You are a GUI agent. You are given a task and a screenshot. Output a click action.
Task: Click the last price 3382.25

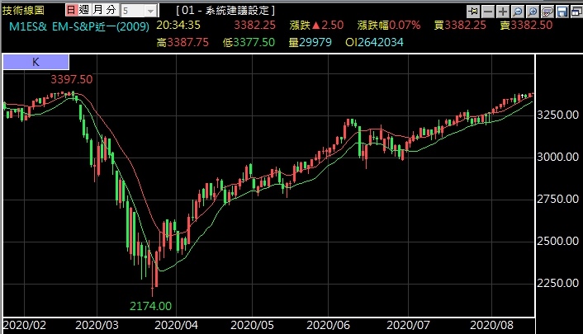(x=254, y=26)
